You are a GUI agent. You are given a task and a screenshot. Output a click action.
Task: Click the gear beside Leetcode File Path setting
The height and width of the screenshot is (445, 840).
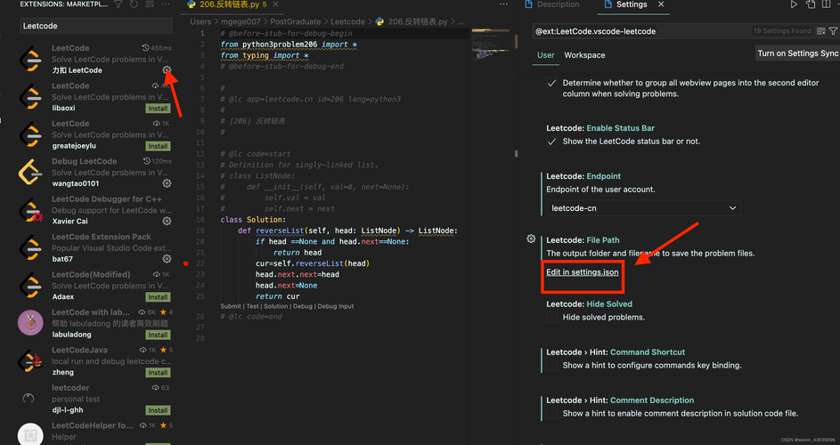pos(531,239)
